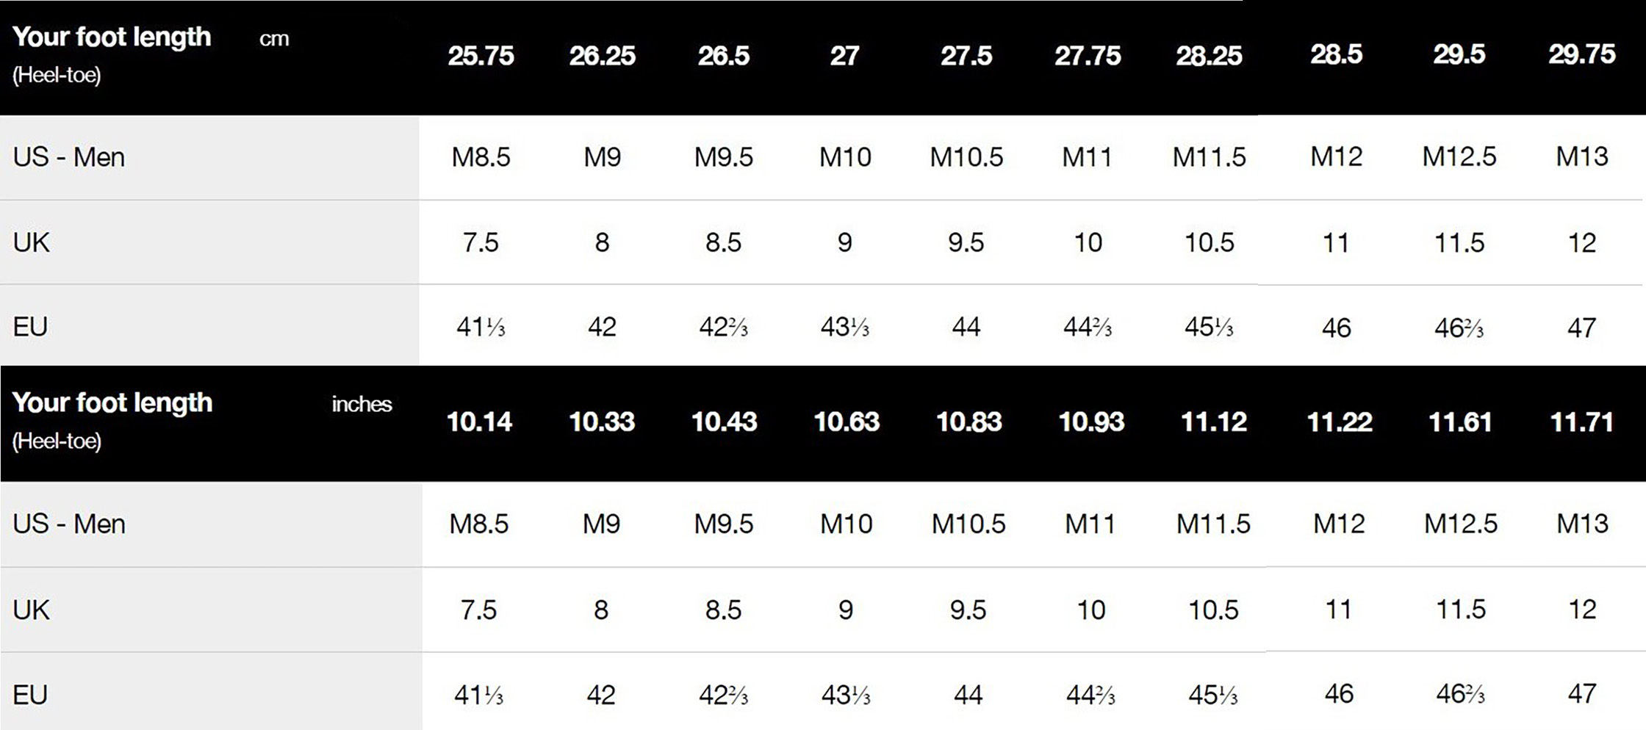
Task: Click the bottom 'EU' row label
Action: coord(30,695)
